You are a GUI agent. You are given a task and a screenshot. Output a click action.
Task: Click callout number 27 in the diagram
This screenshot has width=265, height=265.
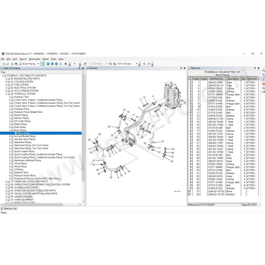click(x=103, y=156)
